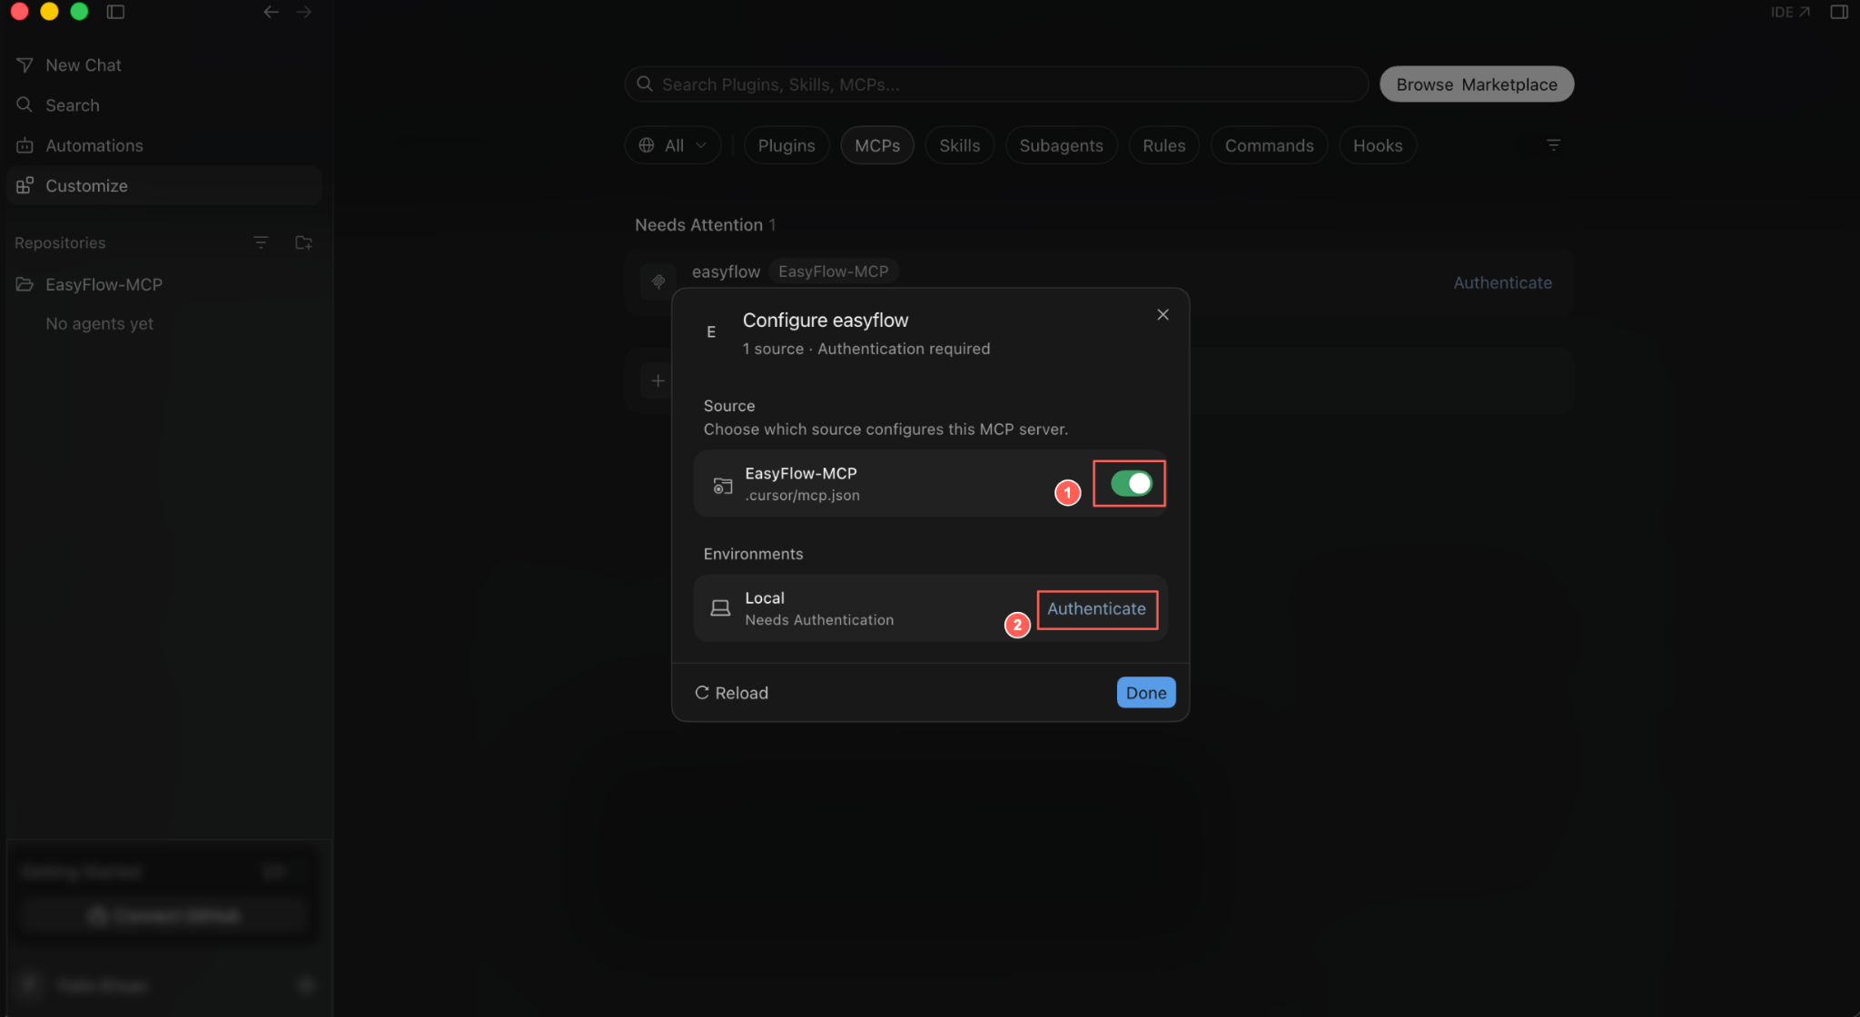Open the Commands tab
1860x1017 pixels.
1269,145
